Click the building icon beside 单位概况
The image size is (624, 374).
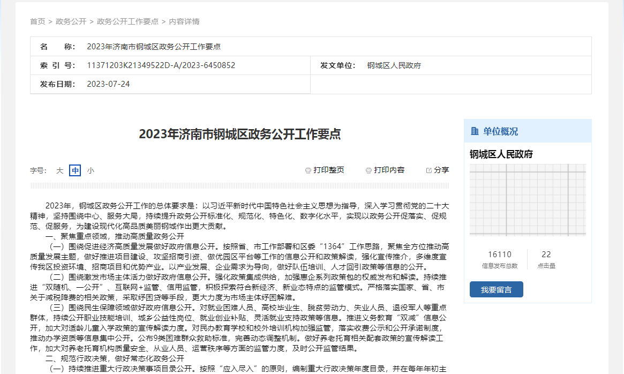(x=474, y=131)
